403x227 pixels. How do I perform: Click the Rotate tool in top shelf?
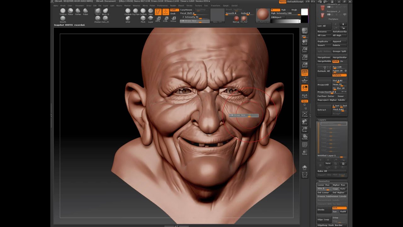click(x=173, y=19)
